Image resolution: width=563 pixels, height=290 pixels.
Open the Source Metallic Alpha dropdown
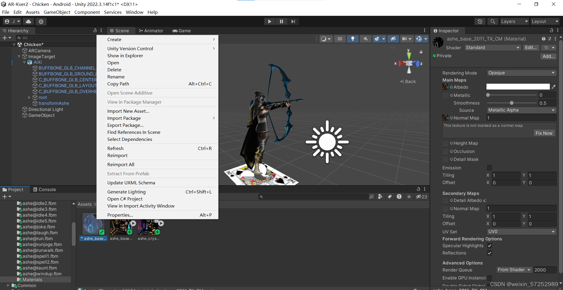[x=522, y=110]
